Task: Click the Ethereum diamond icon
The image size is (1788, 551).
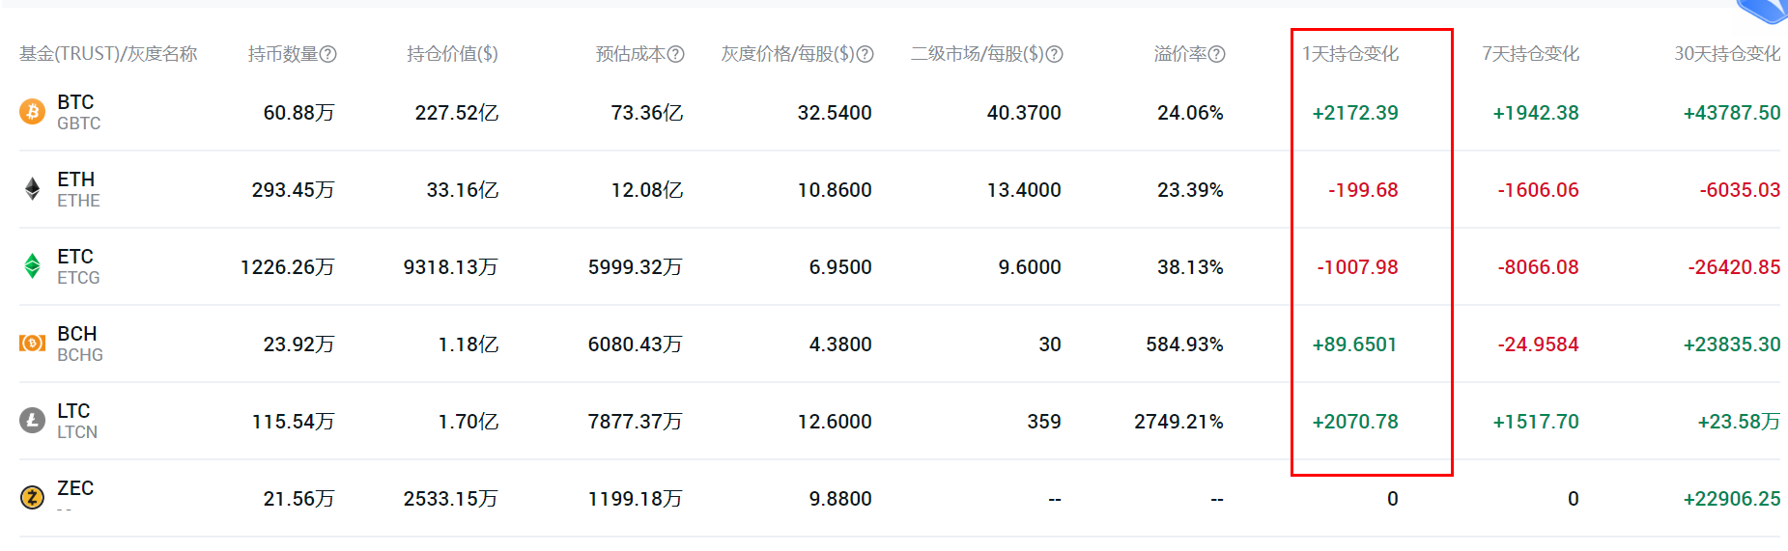Action: pos(33,189)
